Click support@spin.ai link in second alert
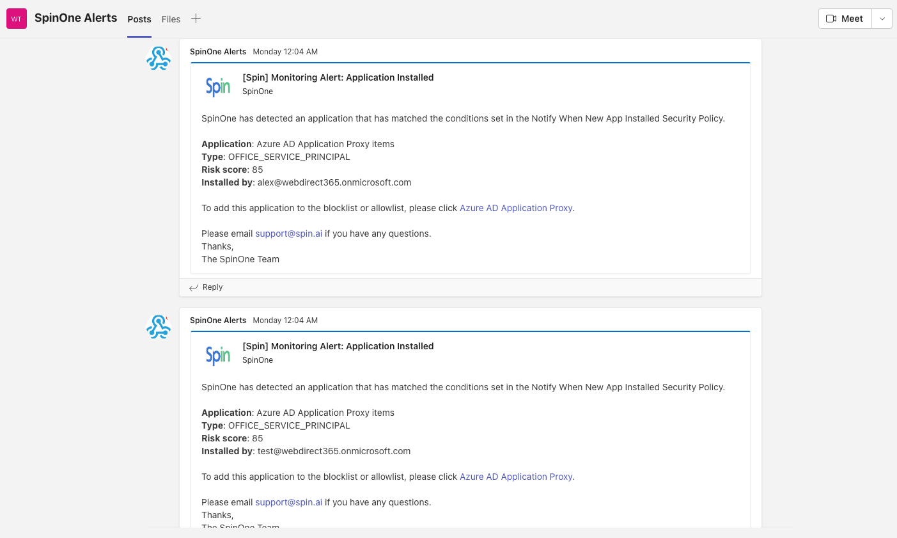The image size is (897, 538). click(x=288, y=502)
